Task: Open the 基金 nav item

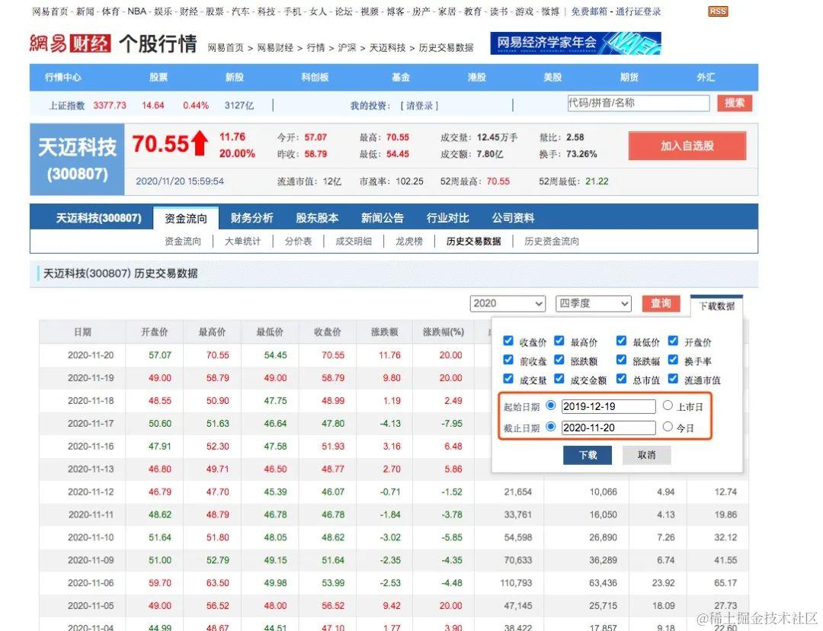Action: click(401, 77)
